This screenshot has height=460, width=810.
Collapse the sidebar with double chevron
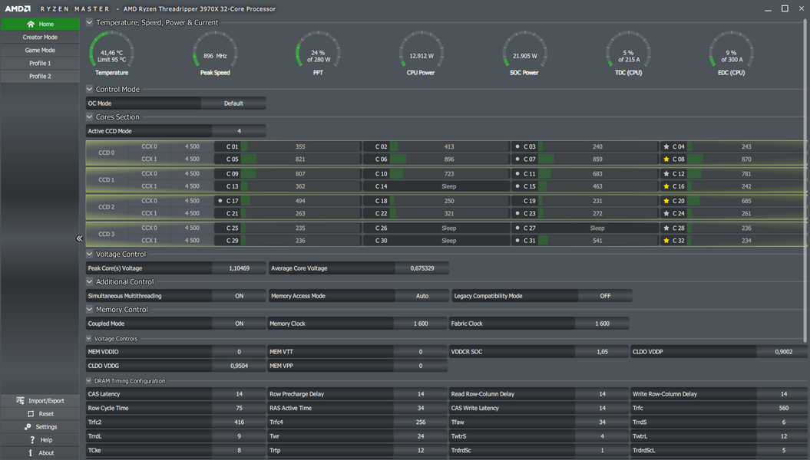pyautogui.click(x=79, y=238)
